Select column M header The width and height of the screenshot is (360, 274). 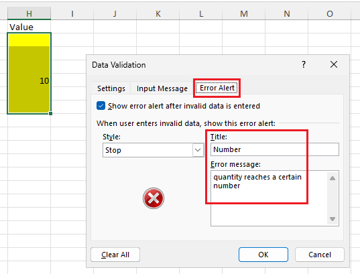[244, 13]
